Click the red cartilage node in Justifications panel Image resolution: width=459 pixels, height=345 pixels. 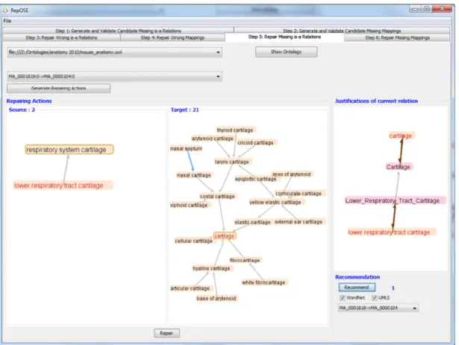tap(401, 136)
